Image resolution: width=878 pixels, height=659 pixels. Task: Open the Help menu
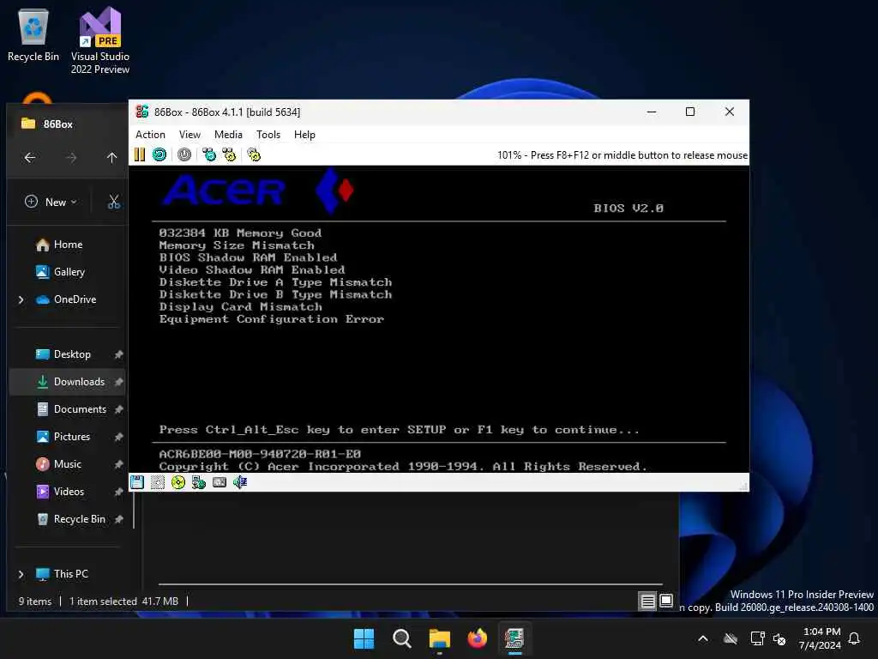[x=304, y=135]
